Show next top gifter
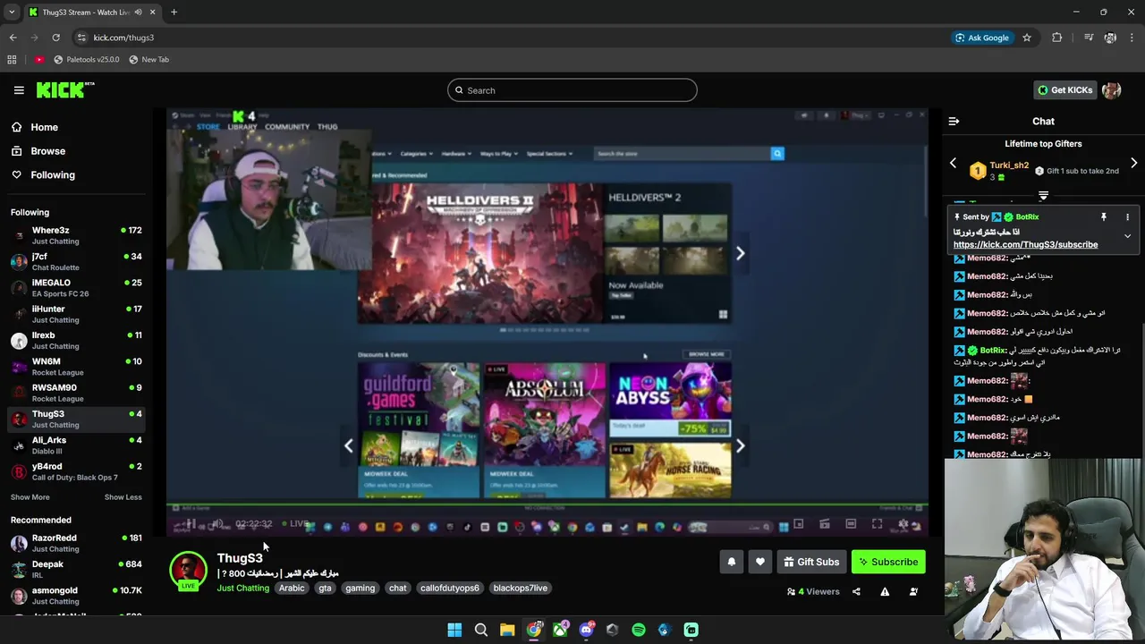The width and height of the screenshot is (1145, 644). point(1133,164)
